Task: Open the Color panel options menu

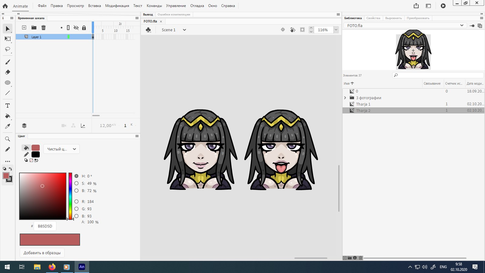Action: [137, 136]
